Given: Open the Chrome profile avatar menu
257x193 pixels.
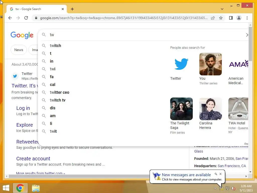Looking at the screenshot, I should point(239,18).
